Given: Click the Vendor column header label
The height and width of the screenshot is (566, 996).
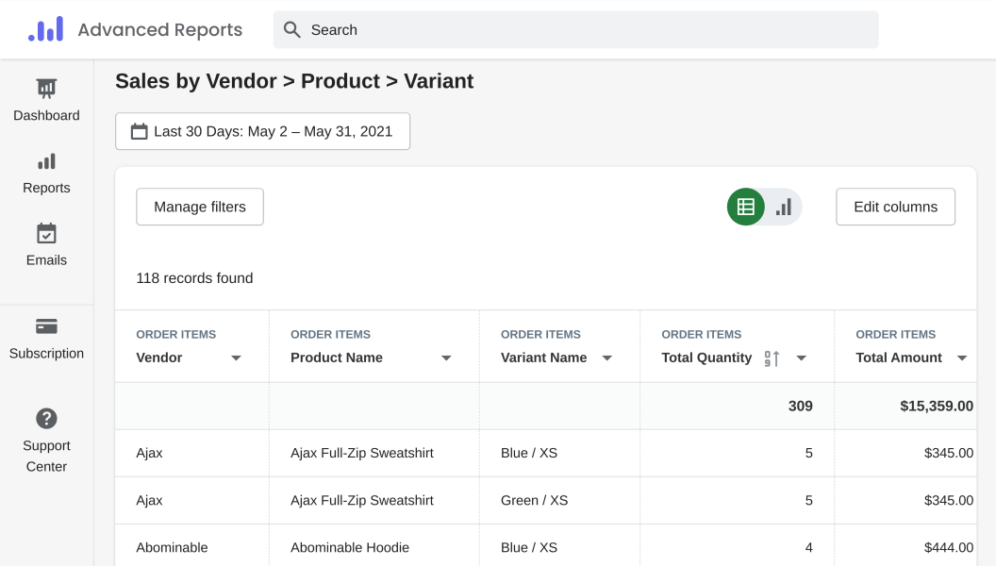Looking at the screenshot, I should 158,358.
